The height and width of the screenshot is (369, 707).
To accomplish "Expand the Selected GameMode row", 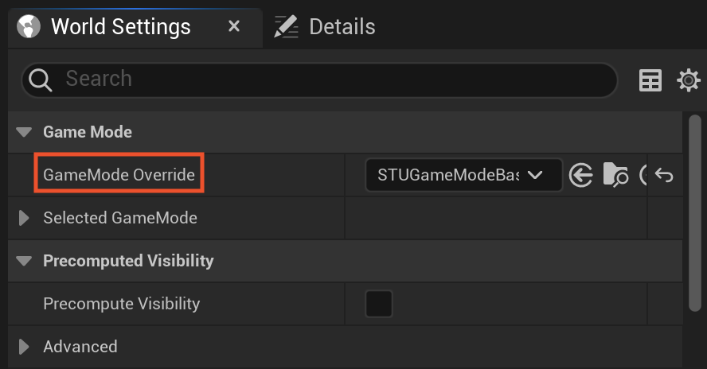I will (24, 218).
